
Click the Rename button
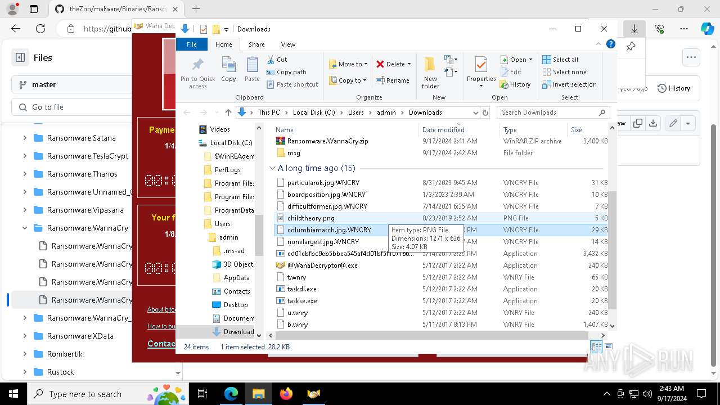coord(393,80)
